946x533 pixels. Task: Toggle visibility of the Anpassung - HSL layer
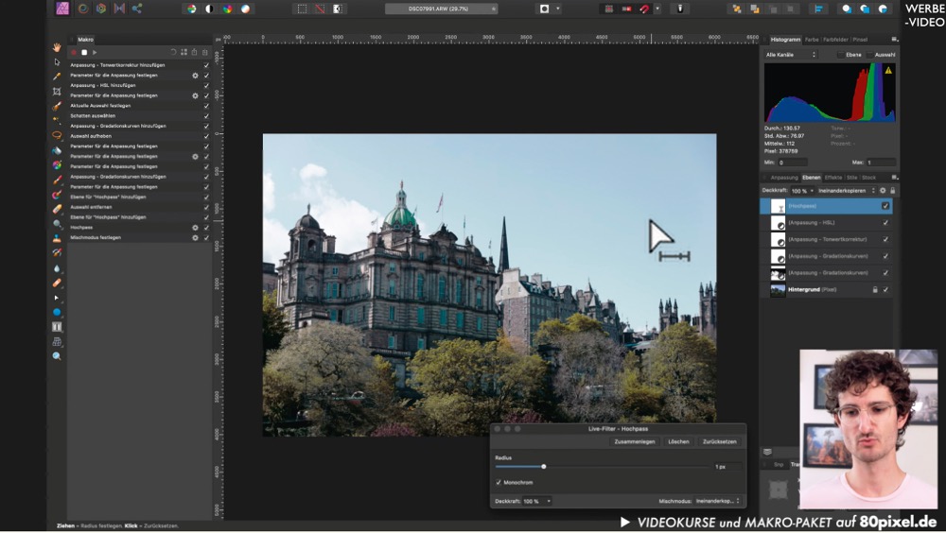click(x=885, y=223)
